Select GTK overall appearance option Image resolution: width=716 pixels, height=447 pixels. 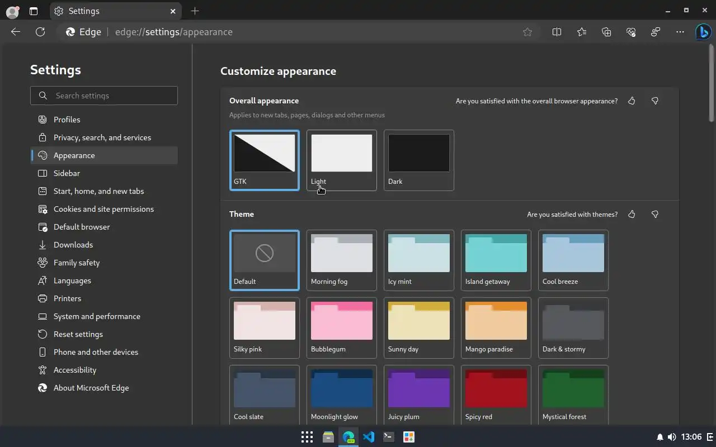coord(265,160)
